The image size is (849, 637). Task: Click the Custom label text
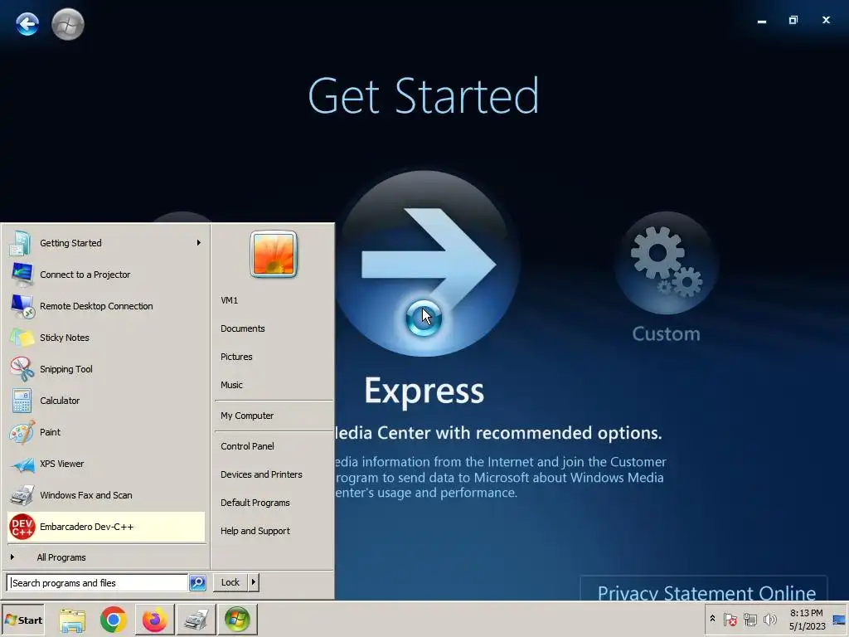[666, 333]
